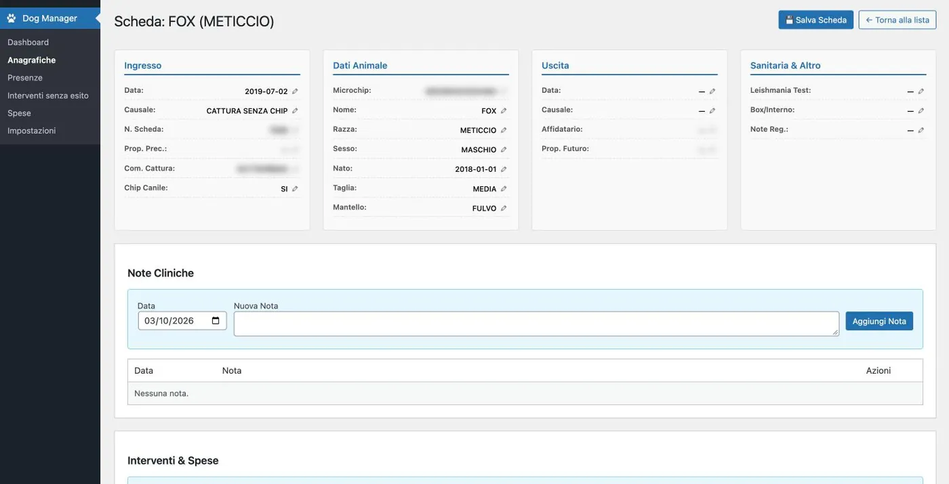
Task: Click the edit pencil for Sesso MASCHIO
Action: click(x=504, y=150)
